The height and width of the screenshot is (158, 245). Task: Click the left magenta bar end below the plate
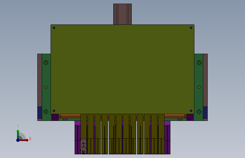pos(78,123)
